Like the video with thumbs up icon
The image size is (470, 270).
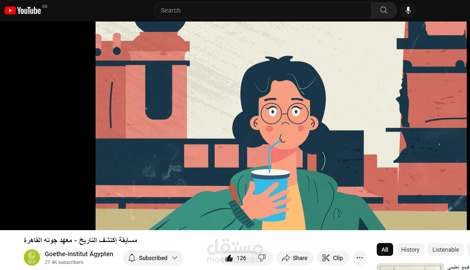pos(229,258)
